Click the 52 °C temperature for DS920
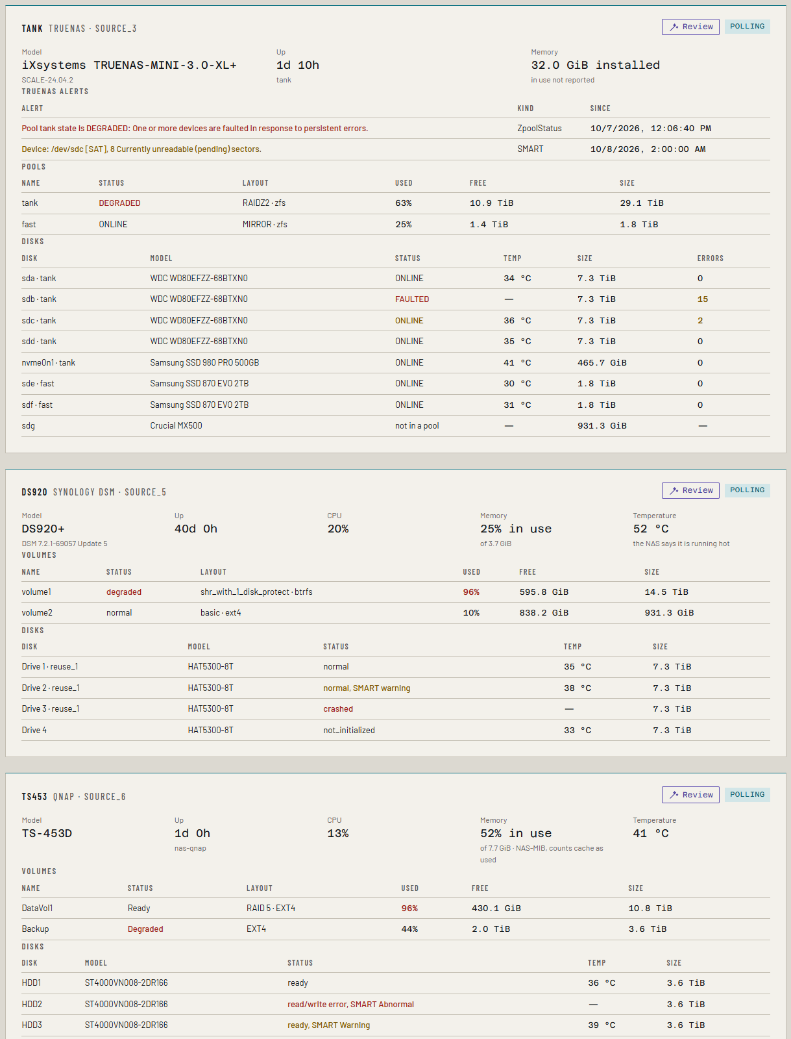 coord(651,529)
